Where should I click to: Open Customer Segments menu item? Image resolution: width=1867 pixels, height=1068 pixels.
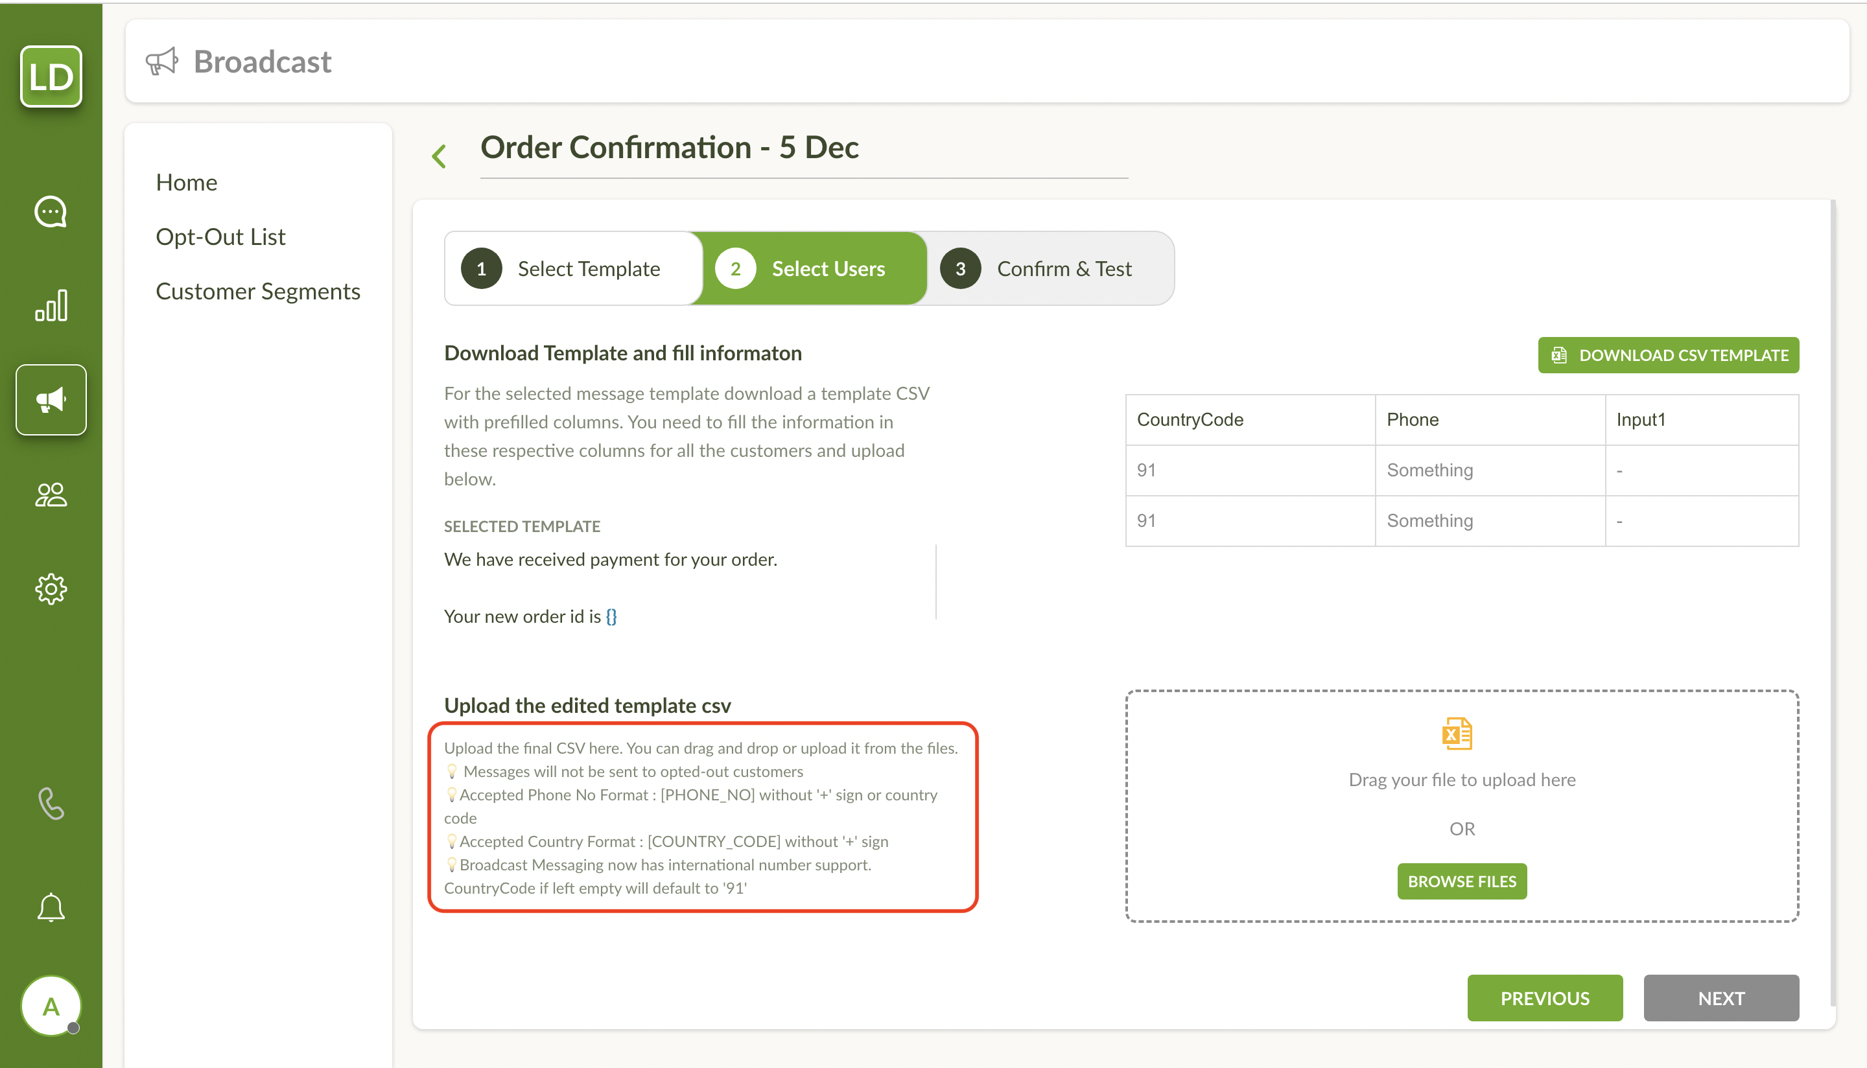tap(257, 291)
